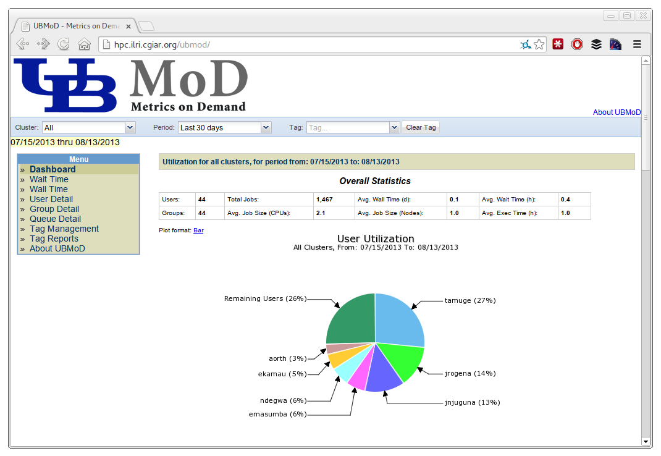Open Group Detail menu item
Screen dimensions: 661x456
[54, 209]
